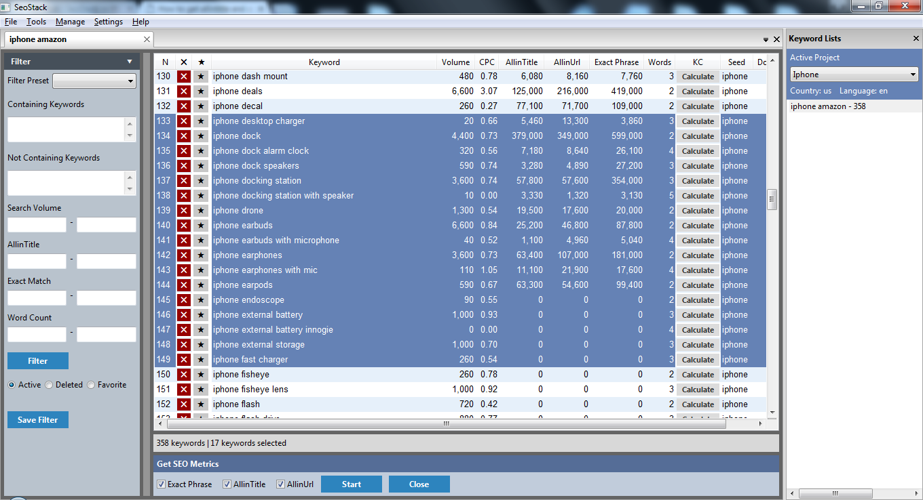Click the keyword table horizontal scrollbar
This screenshot has height=500, width=923.
click(x=446, y=423)
